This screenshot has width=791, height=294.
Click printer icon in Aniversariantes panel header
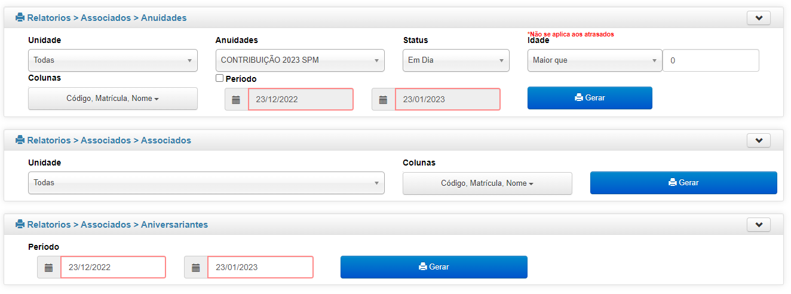coord(20,225)
